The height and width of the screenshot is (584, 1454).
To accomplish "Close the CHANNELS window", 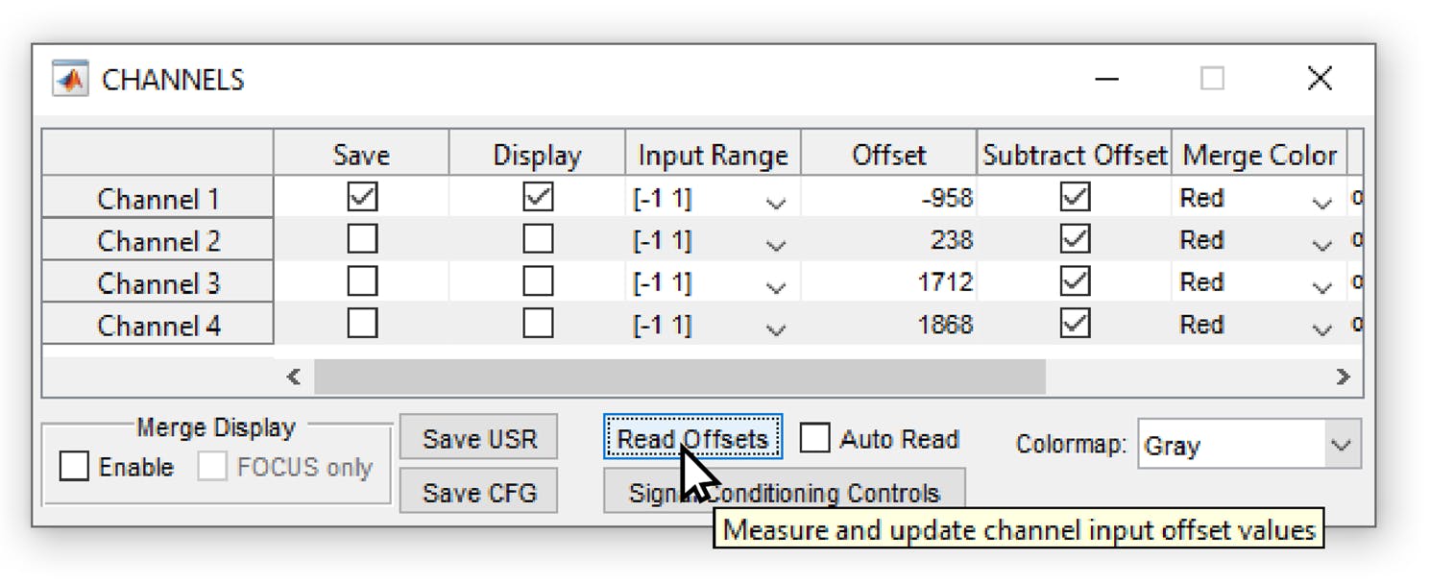I will point(1320,79).
